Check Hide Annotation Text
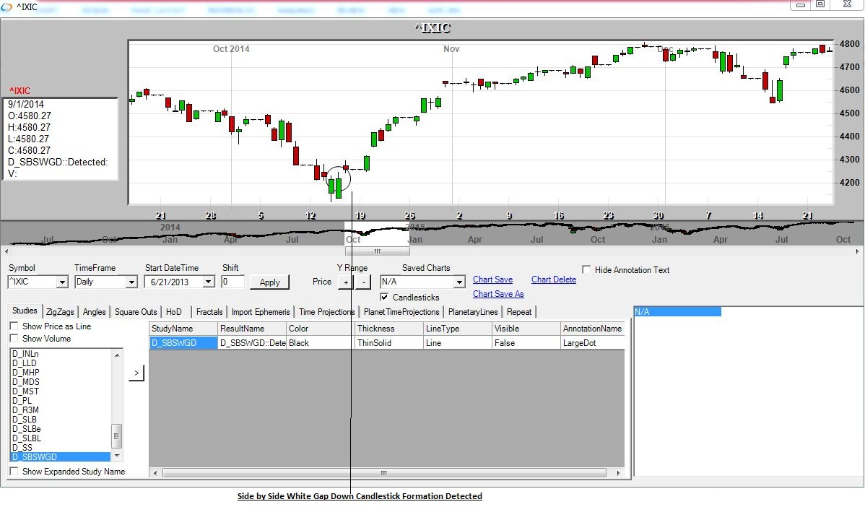Screen dimensions: 865x507 [587, 270]
